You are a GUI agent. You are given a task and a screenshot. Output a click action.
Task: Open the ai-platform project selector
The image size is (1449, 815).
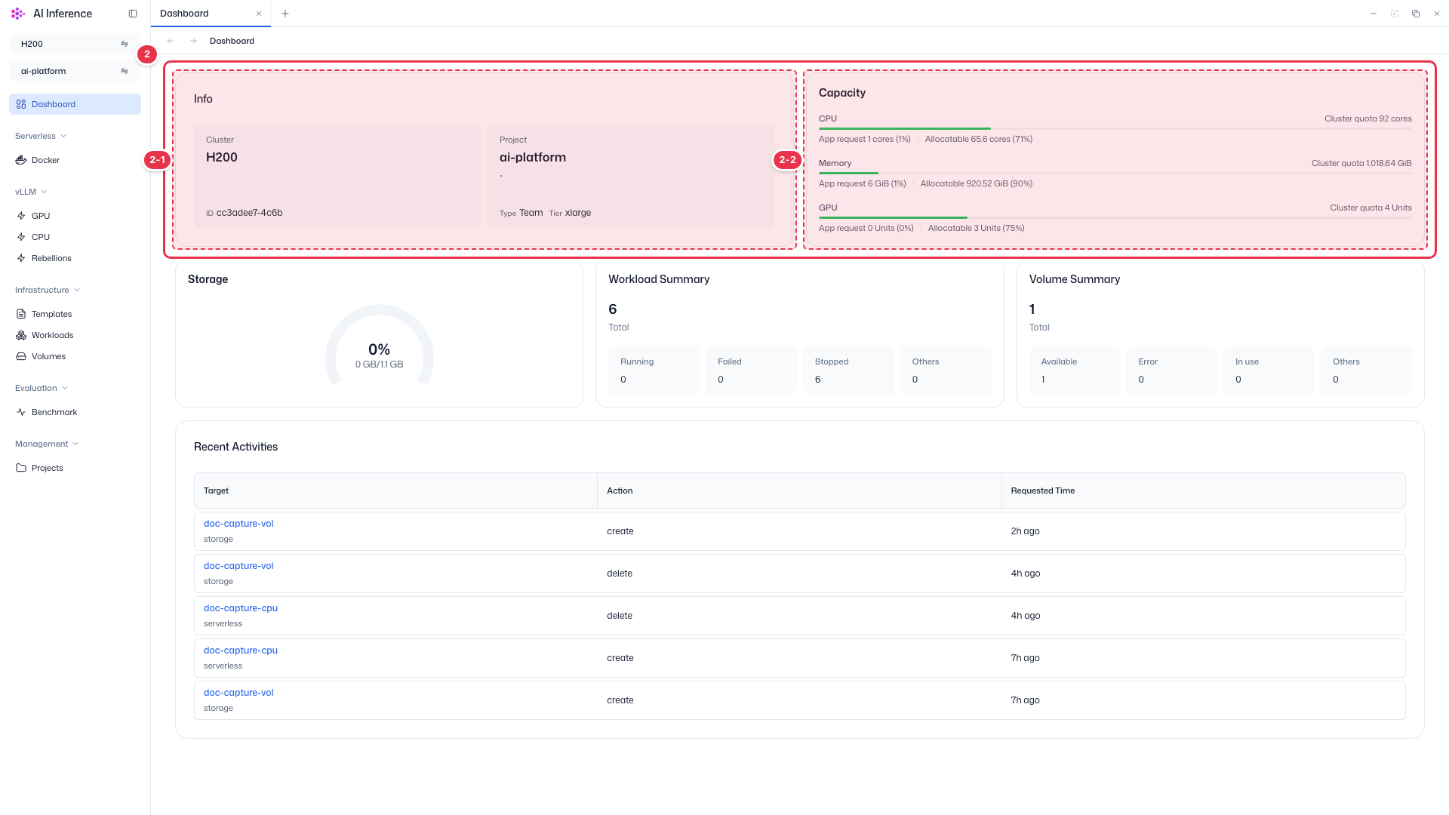tap(75, 71)
